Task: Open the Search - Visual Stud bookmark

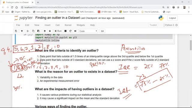Action: tap(129, 12)
